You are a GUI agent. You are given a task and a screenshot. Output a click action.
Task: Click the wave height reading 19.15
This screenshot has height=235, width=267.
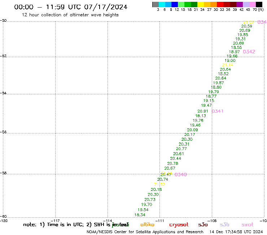[209, 101]
